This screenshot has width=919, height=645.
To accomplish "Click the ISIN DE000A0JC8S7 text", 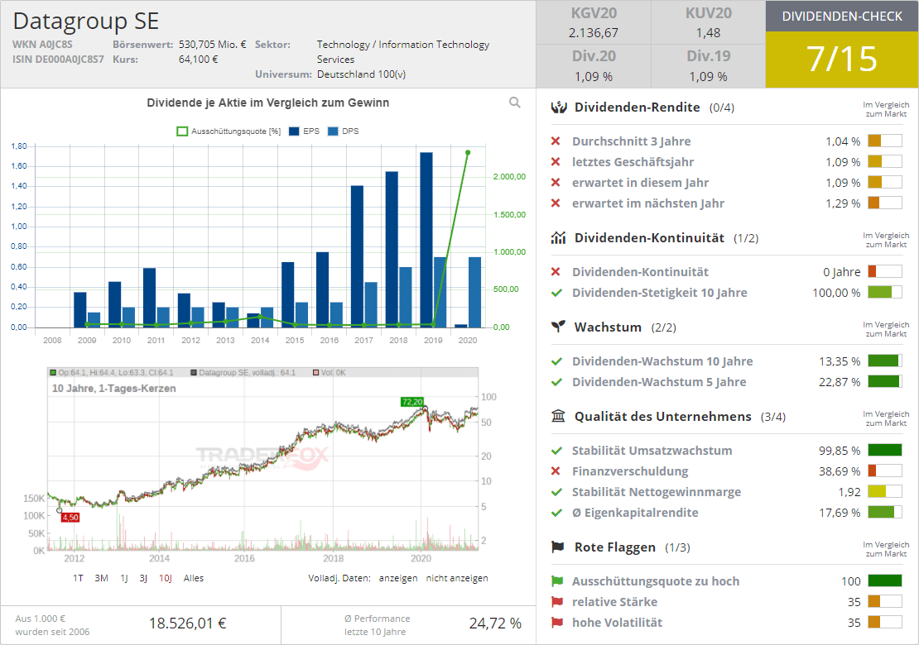I will (x=58, y=59).
